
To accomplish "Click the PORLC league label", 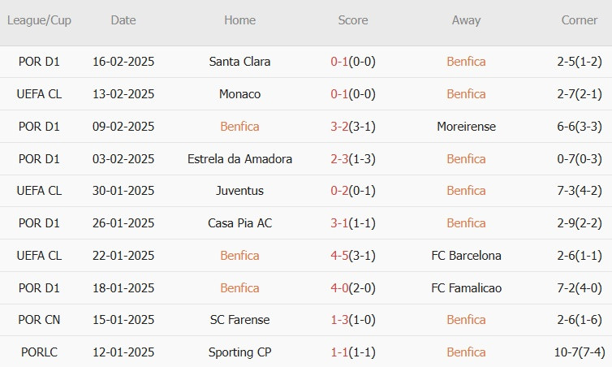I will point(39,352).
